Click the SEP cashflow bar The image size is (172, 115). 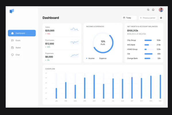point(132,88)
